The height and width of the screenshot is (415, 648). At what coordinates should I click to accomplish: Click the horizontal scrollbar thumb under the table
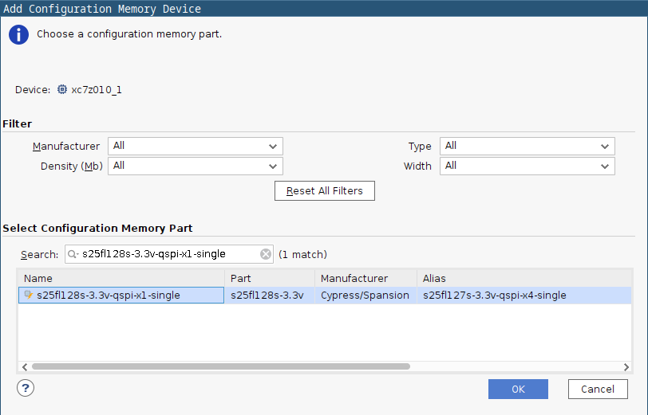click(x=221, y=366)
